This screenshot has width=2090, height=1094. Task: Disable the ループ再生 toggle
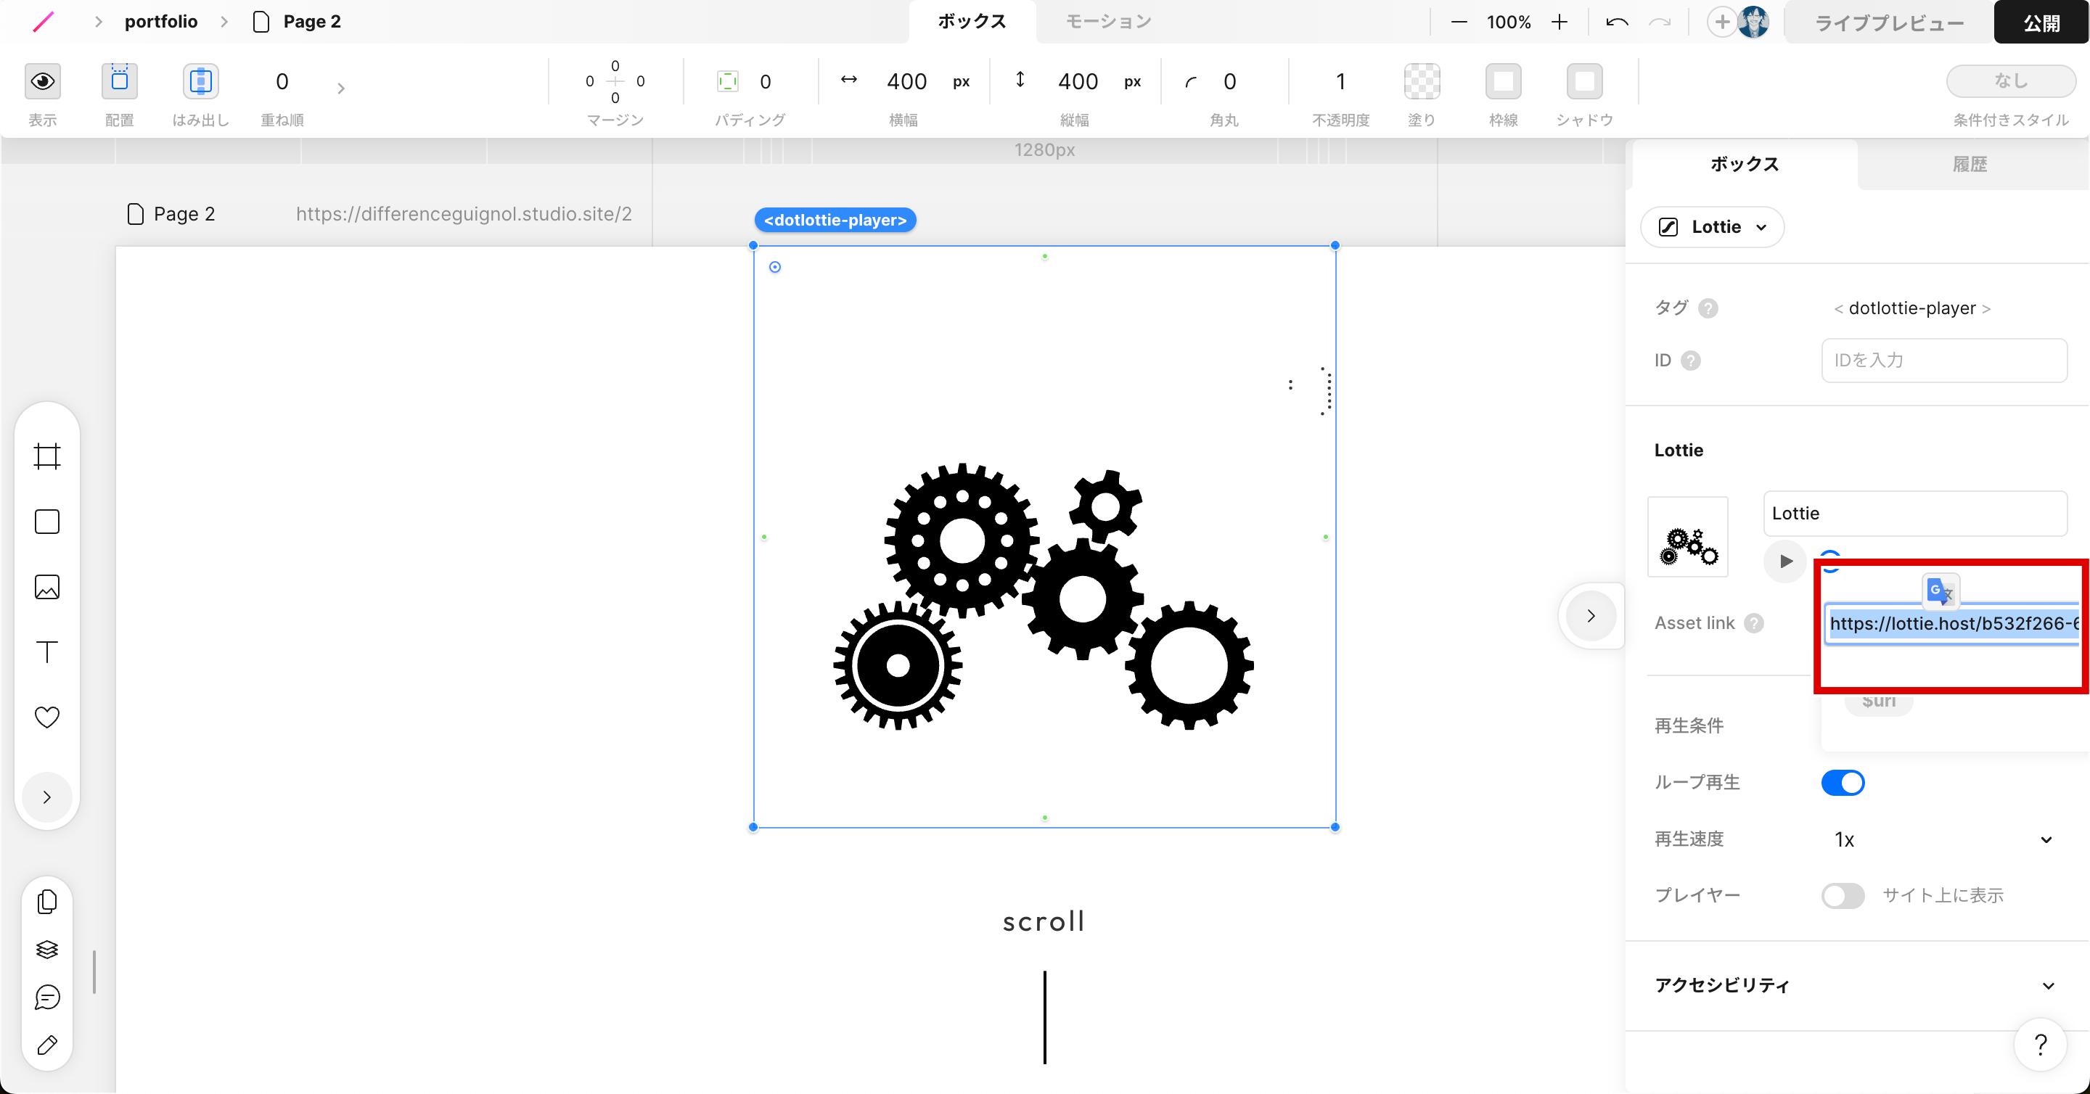[x=1842, y=783]
